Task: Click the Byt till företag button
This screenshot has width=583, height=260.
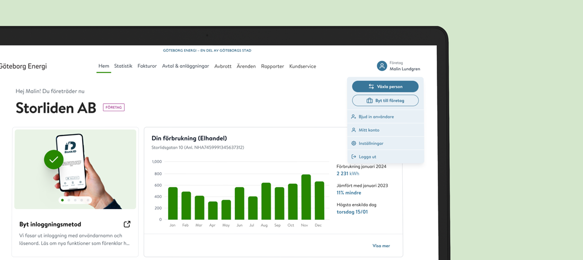Action: [x=385, y=101]
